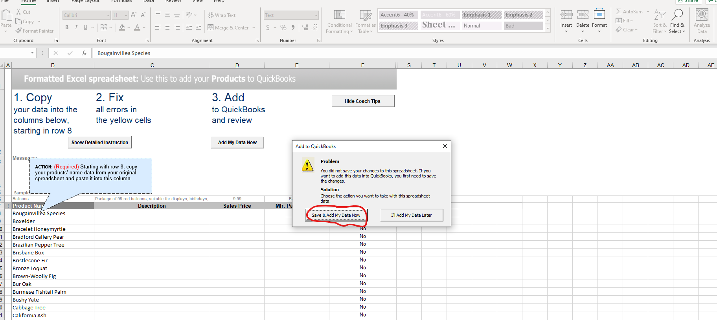Apply Percent Style
Viewport: 717px width, 320px height.
283,27
